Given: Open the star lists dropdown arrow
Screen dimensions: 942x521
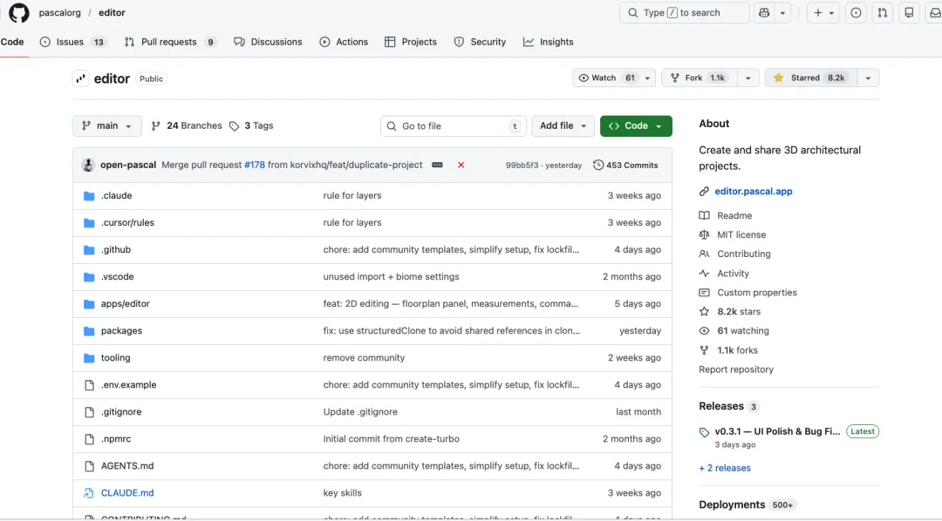Looking at the screenshot, I should click(868, 78).
